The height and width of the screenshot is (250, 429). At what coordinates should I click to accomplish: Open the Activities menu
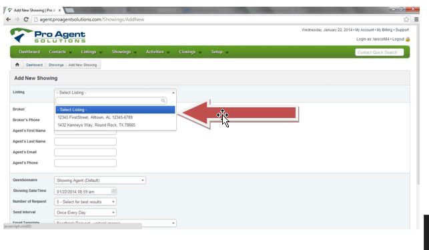[157, 52]
